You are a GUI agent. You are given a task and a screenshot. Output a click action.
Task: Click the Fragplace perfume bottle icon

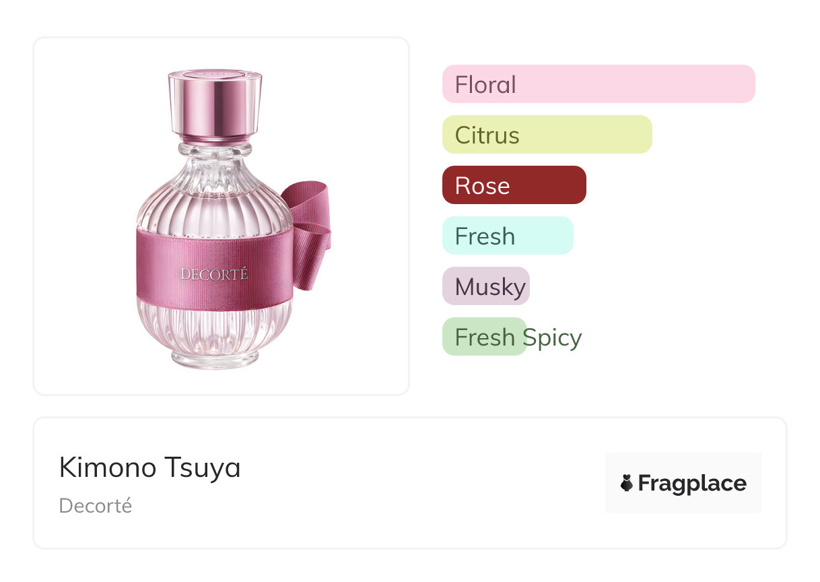coord(627,483)
